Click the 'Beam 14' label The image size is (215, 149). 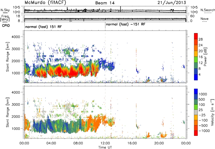click(105, 3)
